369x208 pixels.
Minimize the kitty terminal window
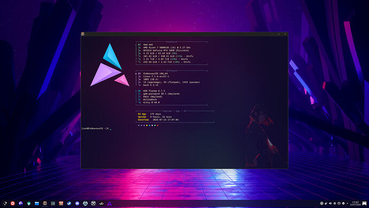click(x=272, y=34)
